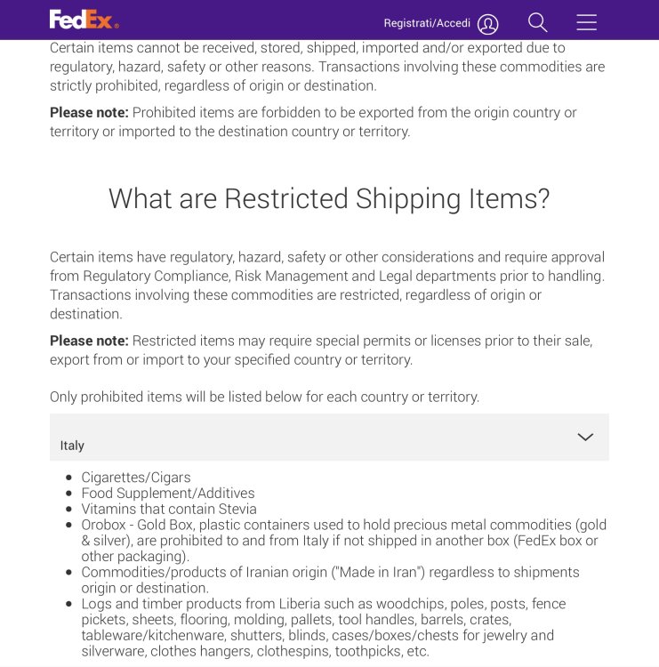Viewport: 659px width, 667px height.
Task: Click 'Vitamins that contain Stevia' list item
Action: (168, 510)
